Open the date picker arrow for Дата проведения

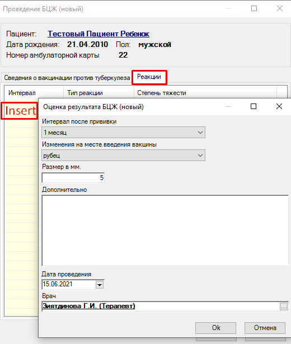tap(100, 285)
